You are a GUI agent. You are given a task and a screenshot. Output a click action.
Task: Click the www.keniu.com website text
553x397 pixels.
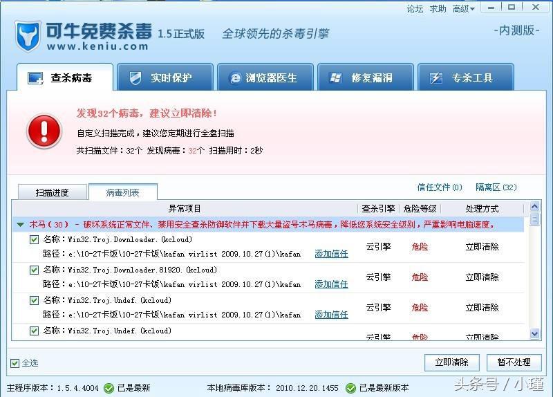(97, 46)
